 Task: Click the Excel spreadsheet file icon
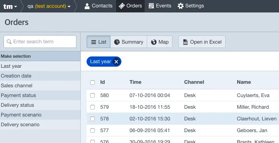click(x=185, y=42)
